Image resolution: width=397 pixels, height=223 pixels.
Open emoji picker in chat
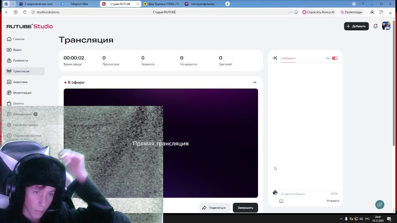point(281,201)
